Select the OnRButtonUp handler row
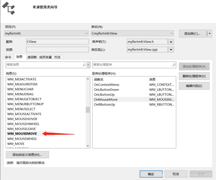The width and height of the screenshot is (216, 180). (x=134, y=104)
